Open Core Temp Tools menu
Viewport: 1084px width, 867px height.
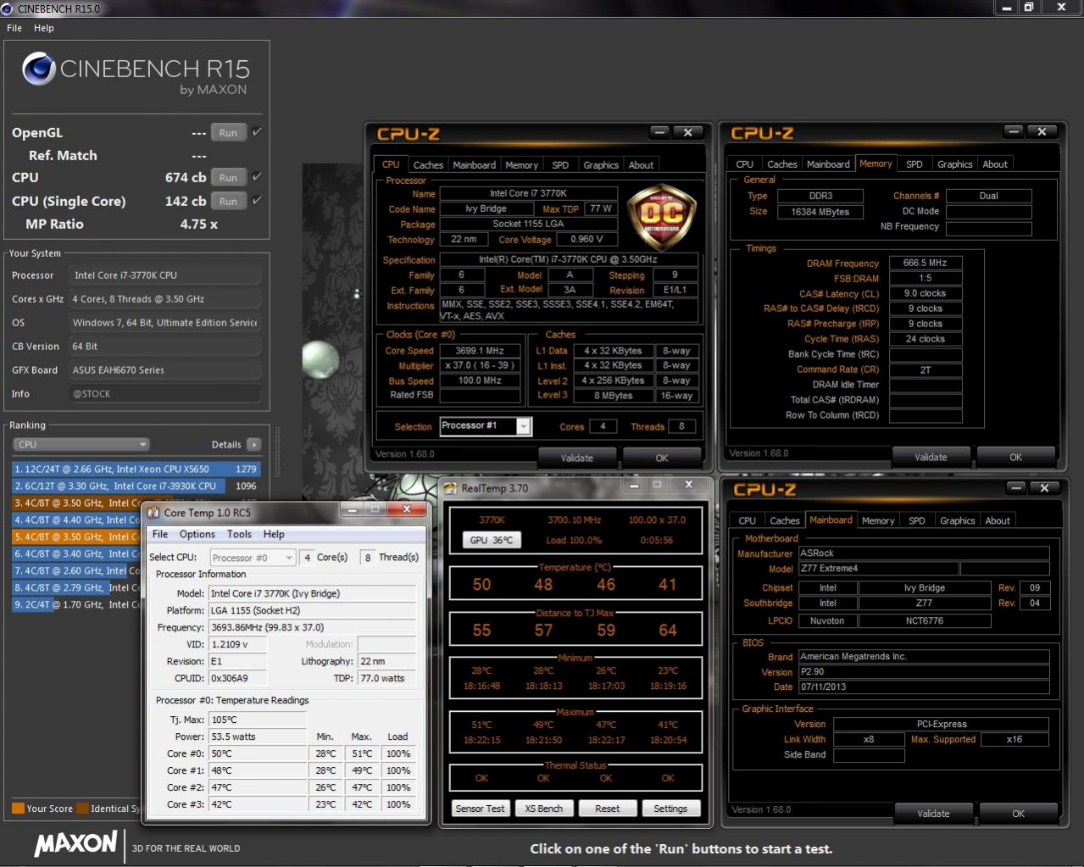[x=239, y=534]
